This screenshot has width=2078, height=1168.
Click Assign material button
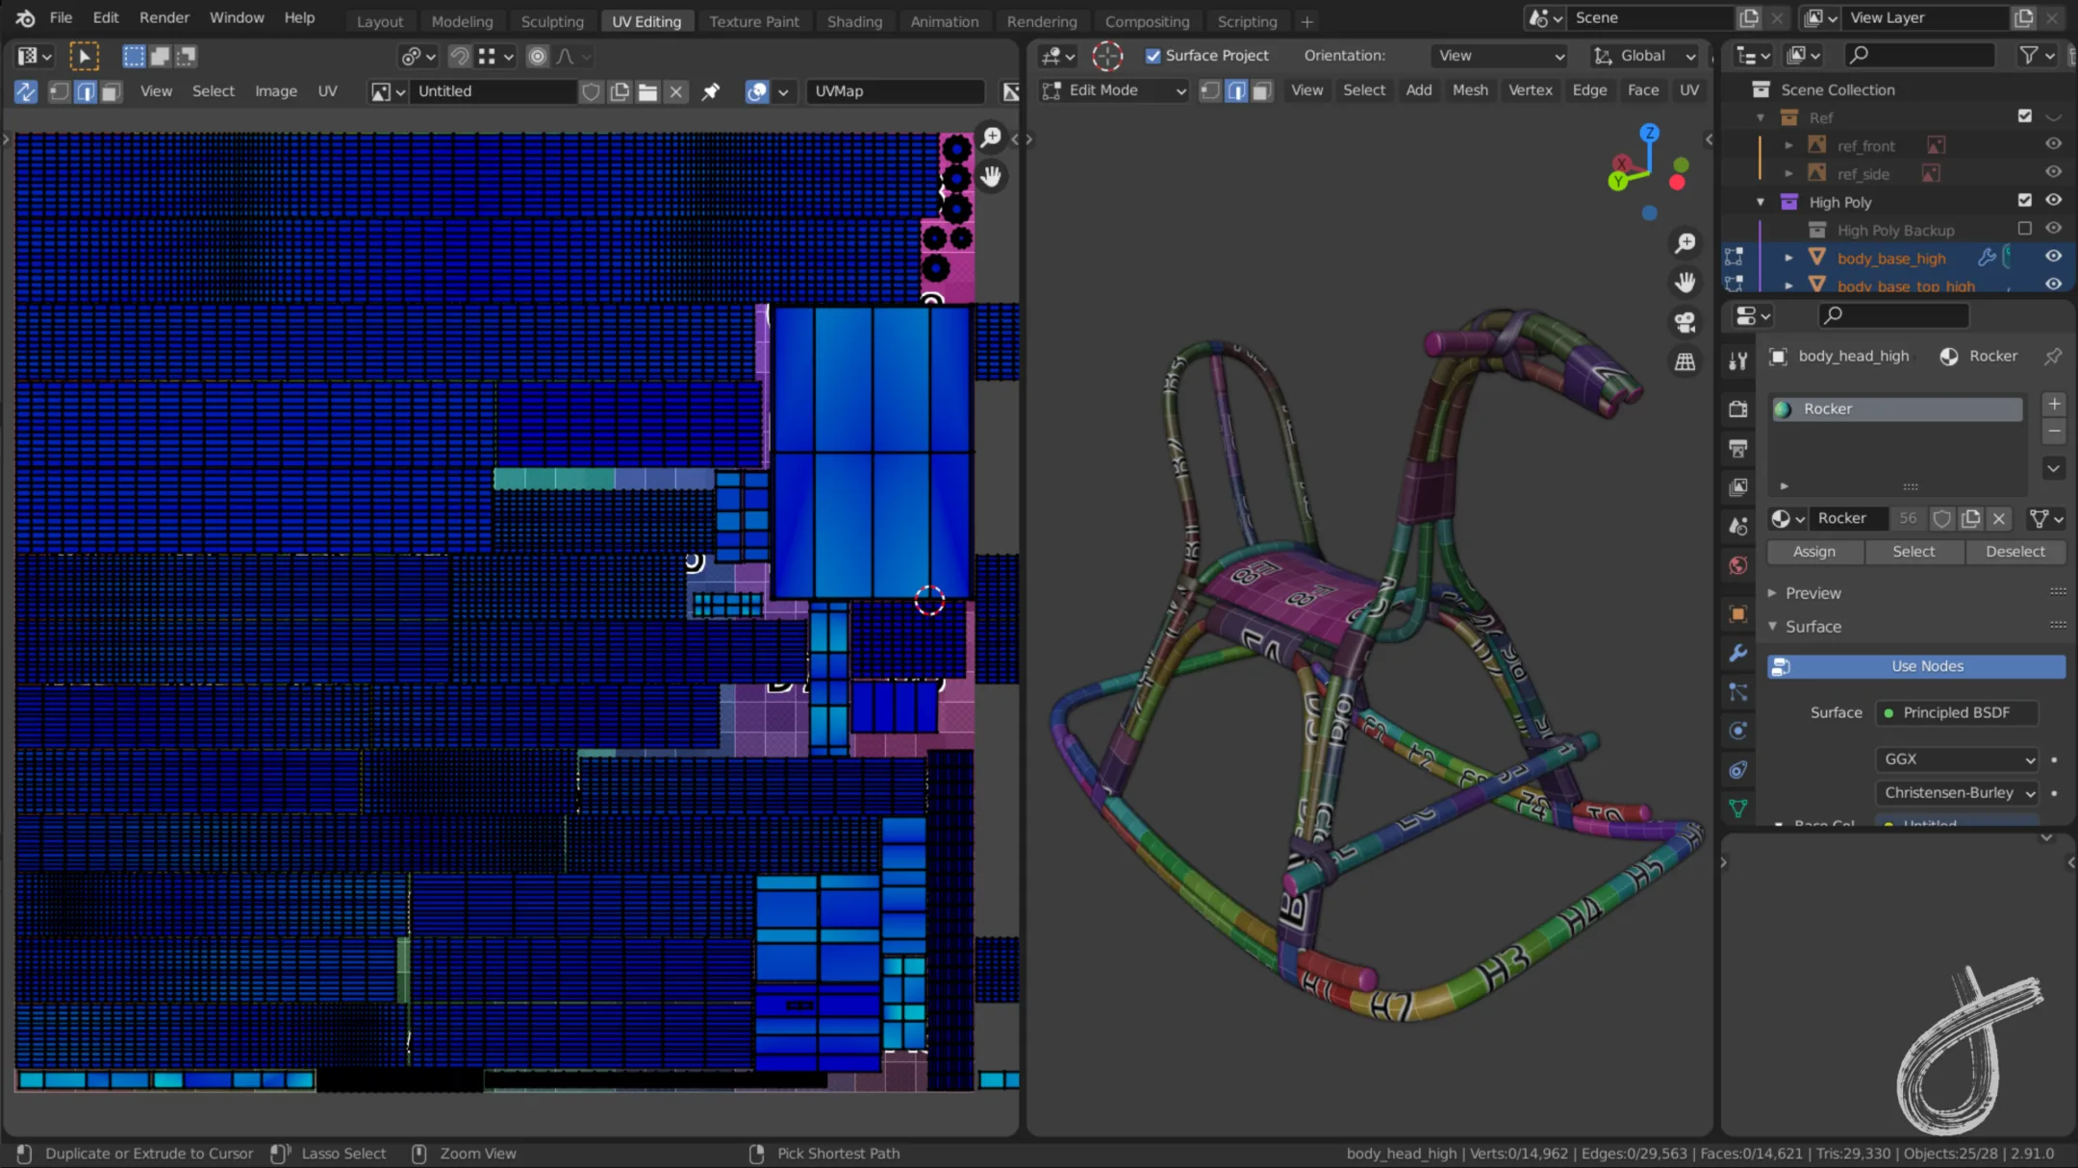pyautogui.click(x=1812, y=551)
